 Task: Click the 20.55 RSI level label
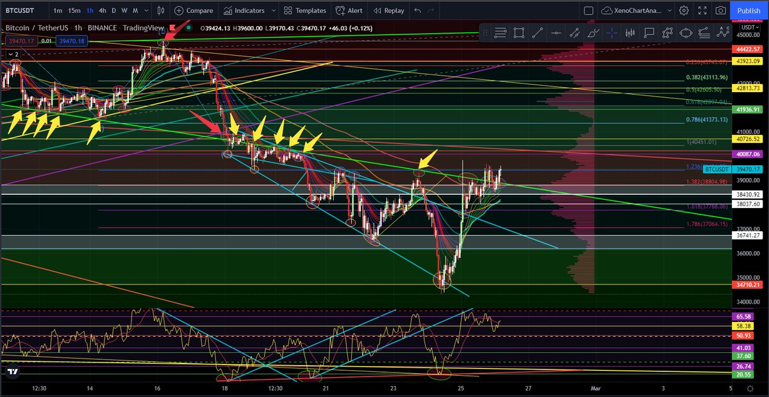pyautogui.click(x=744, y=374)
